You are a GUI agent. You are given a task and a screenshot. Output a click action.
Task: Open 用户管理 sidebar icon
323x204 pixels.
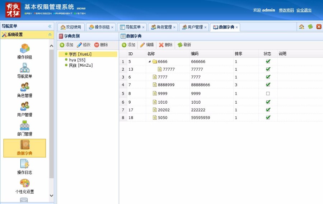point(24,109)
